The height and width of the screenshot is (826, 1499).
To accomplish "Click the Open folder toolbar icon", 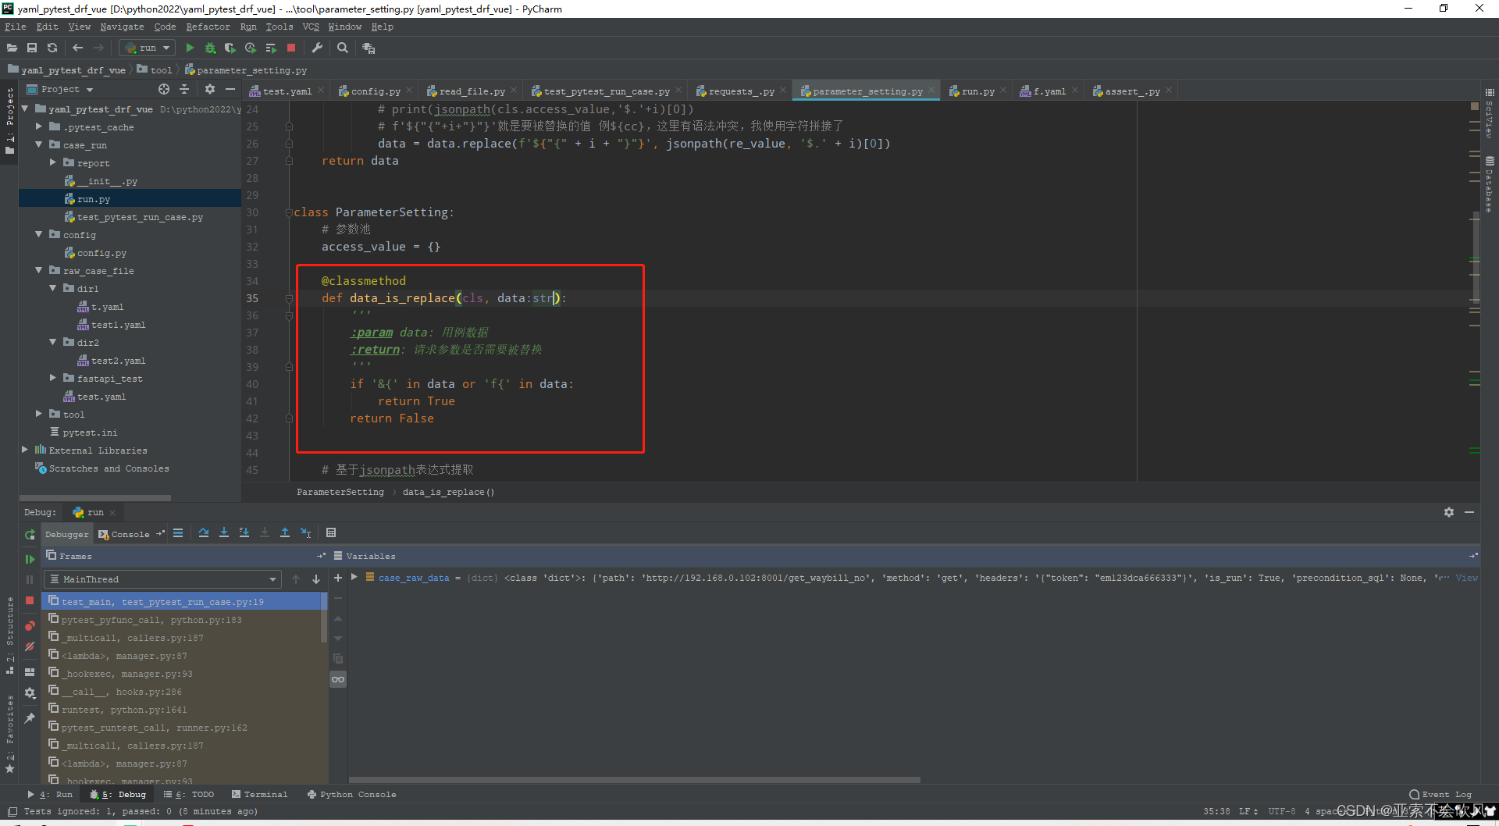I will (x=12, y=48).
